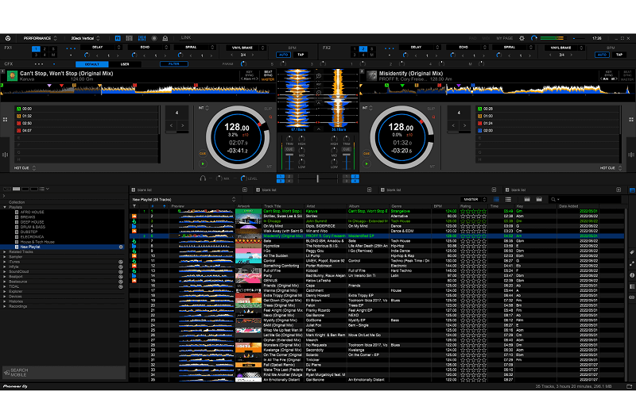This screenshot has width=636, height=395.
Task: Adjust the master volume slider in the top bar
Action: [x=579, y=38]
